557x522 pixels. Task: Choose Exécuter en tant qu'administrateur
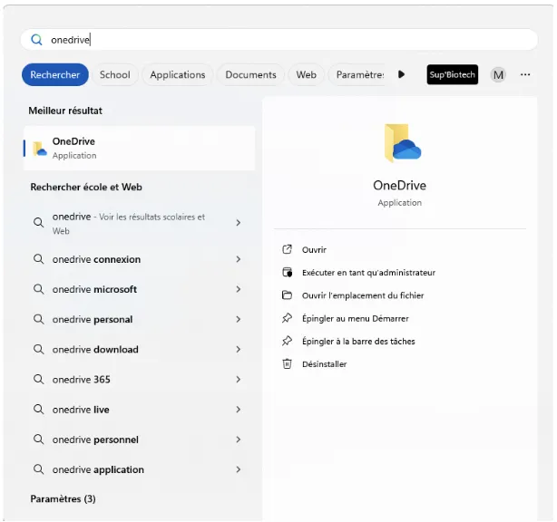click(x=368, y=273)
